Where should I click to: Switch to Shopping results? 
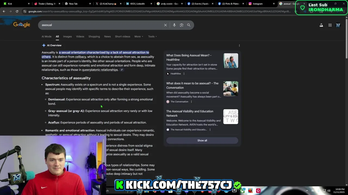(x=94, y=37)
